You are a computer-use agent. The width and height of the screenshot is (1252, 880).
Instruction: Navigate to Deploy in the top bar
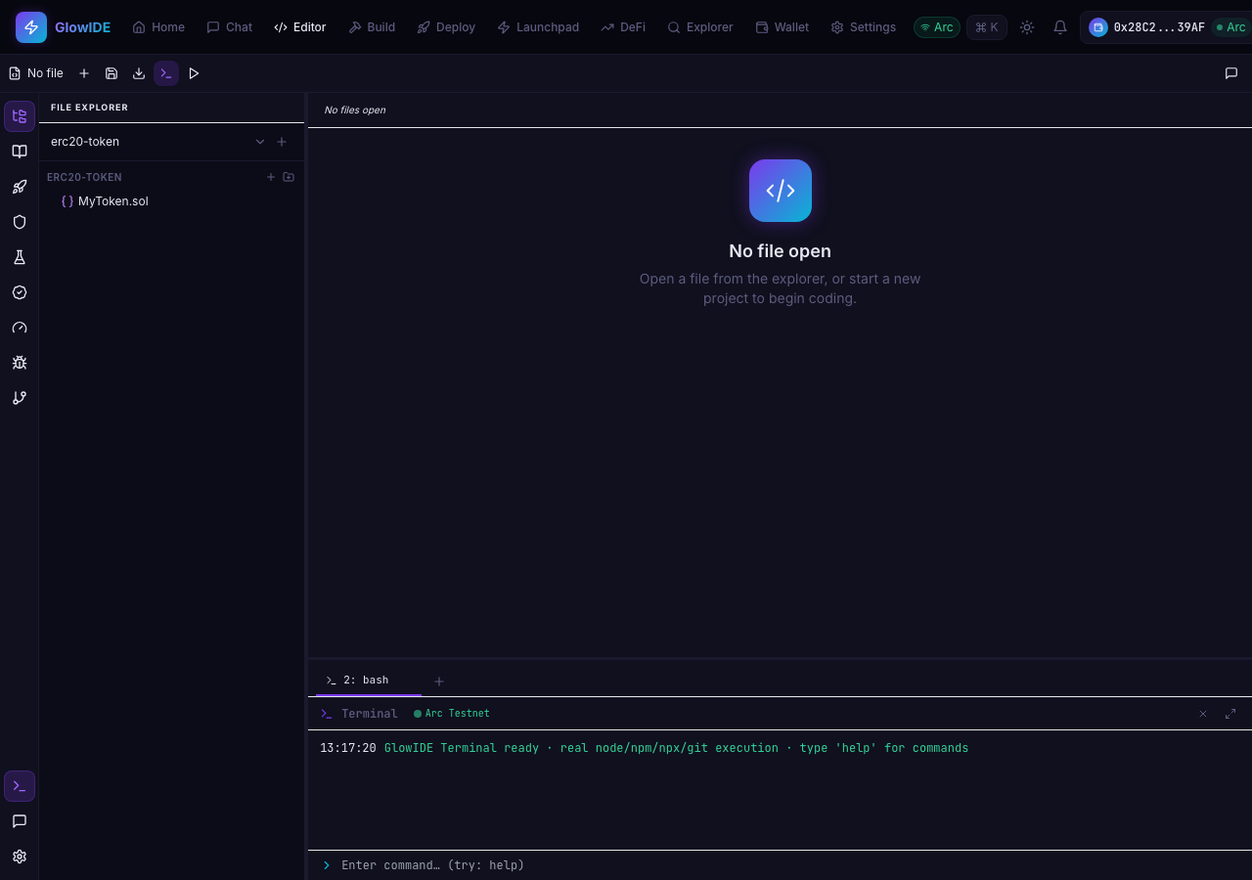tap(446, 27)
